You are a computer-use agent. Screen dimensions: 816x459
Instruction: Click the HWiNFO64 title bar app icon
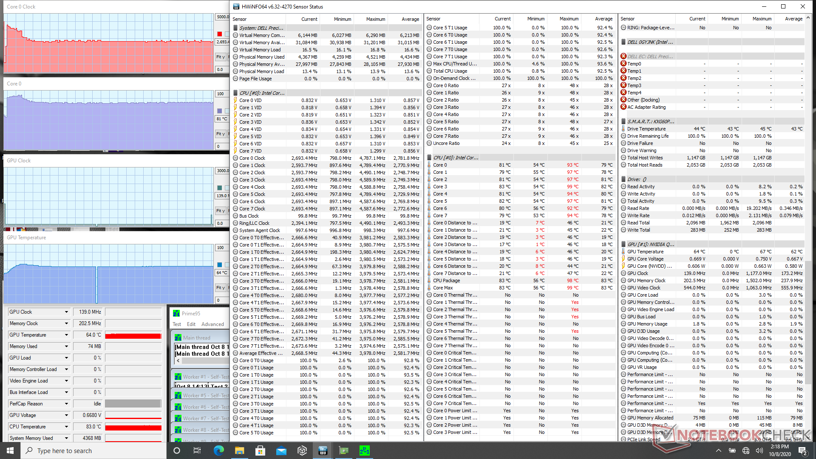coord(236,6)
